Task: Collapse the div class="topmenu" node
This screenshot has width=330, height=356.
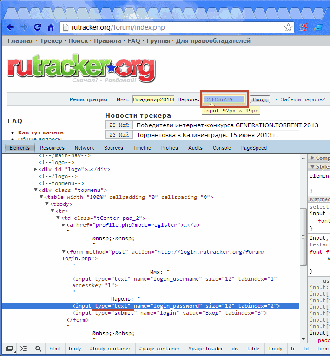Action: [x=35, y=190]
